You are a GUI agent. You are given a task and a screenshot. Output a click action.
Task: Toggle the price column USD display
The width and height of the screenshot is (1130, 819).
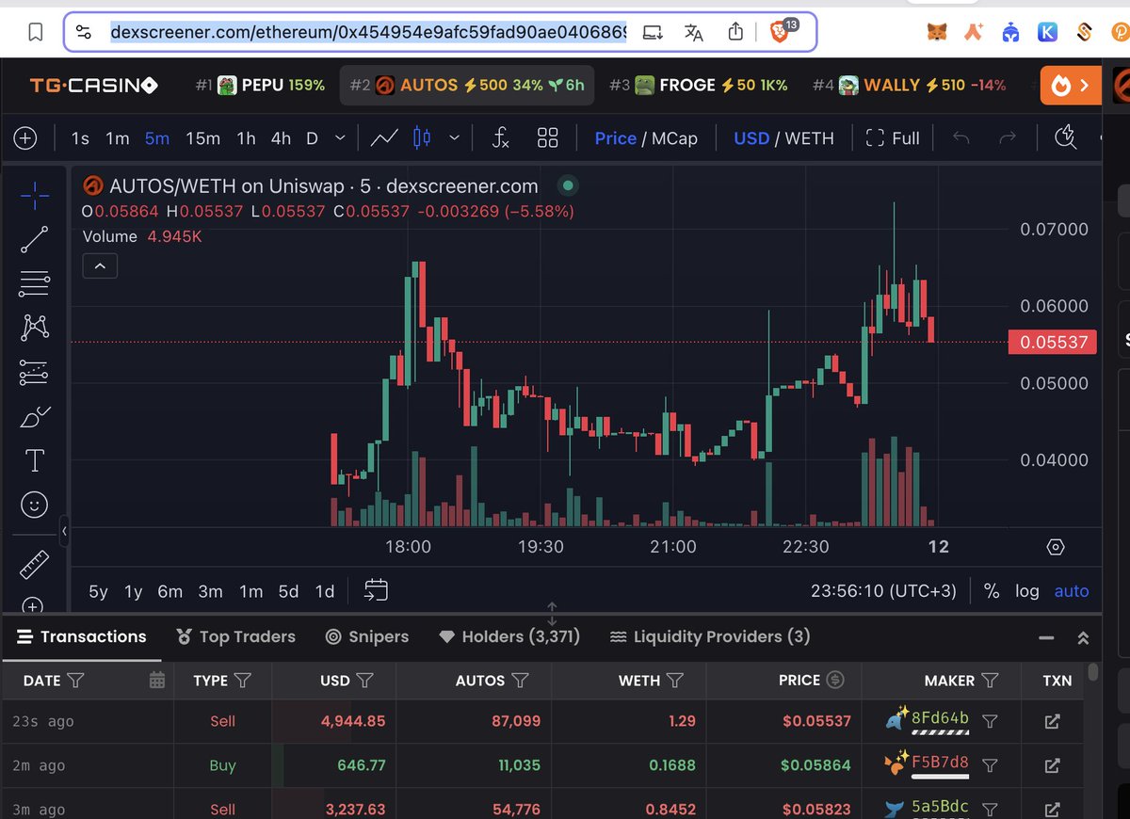pyautogui.click(x=835, y=680)
